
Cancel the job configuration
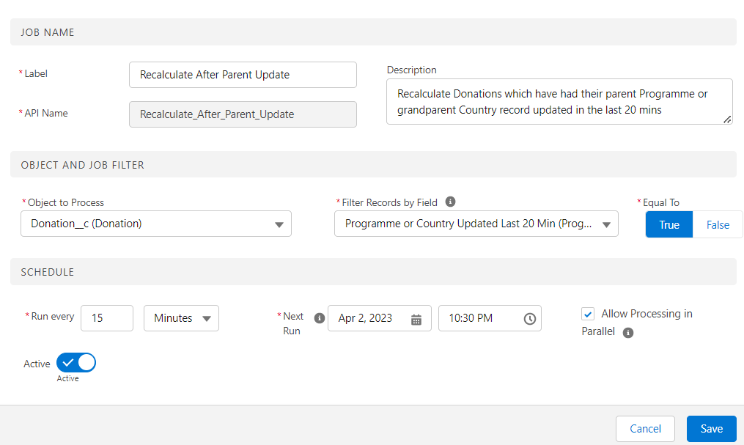tap(645, 429)
